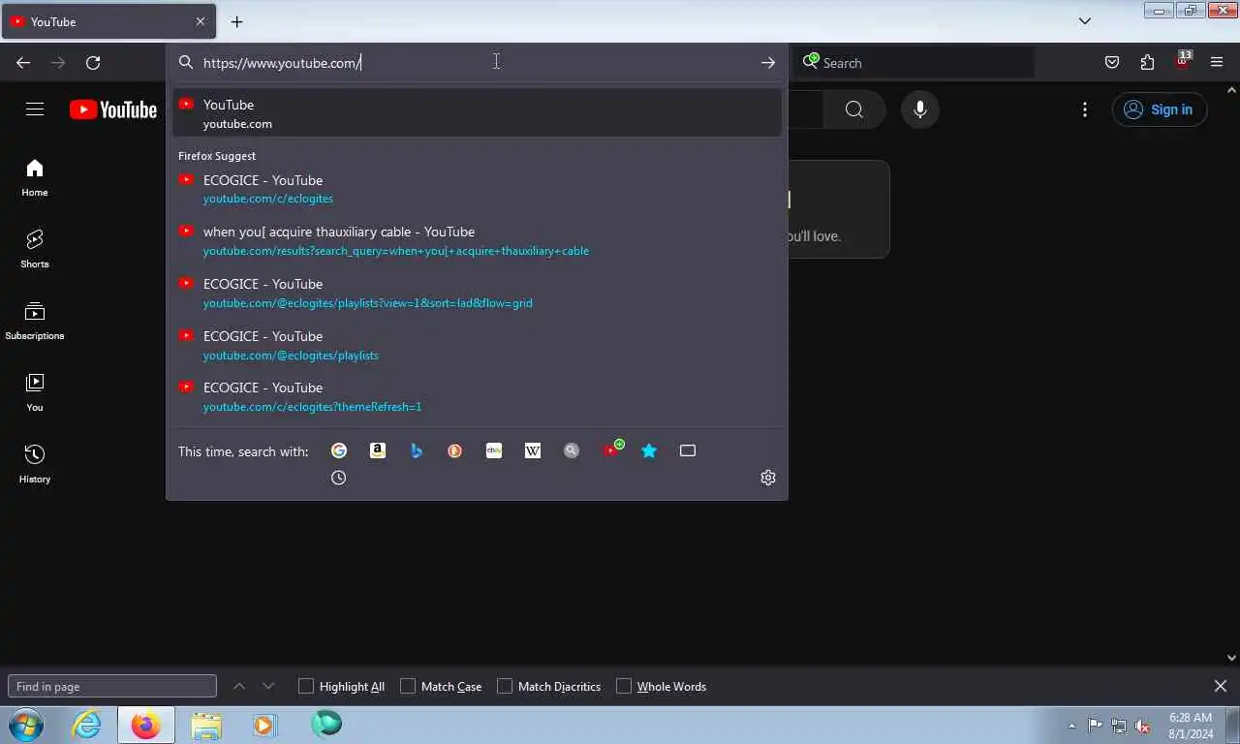Search bookmarks using the star icon

[x=649, y=450]
